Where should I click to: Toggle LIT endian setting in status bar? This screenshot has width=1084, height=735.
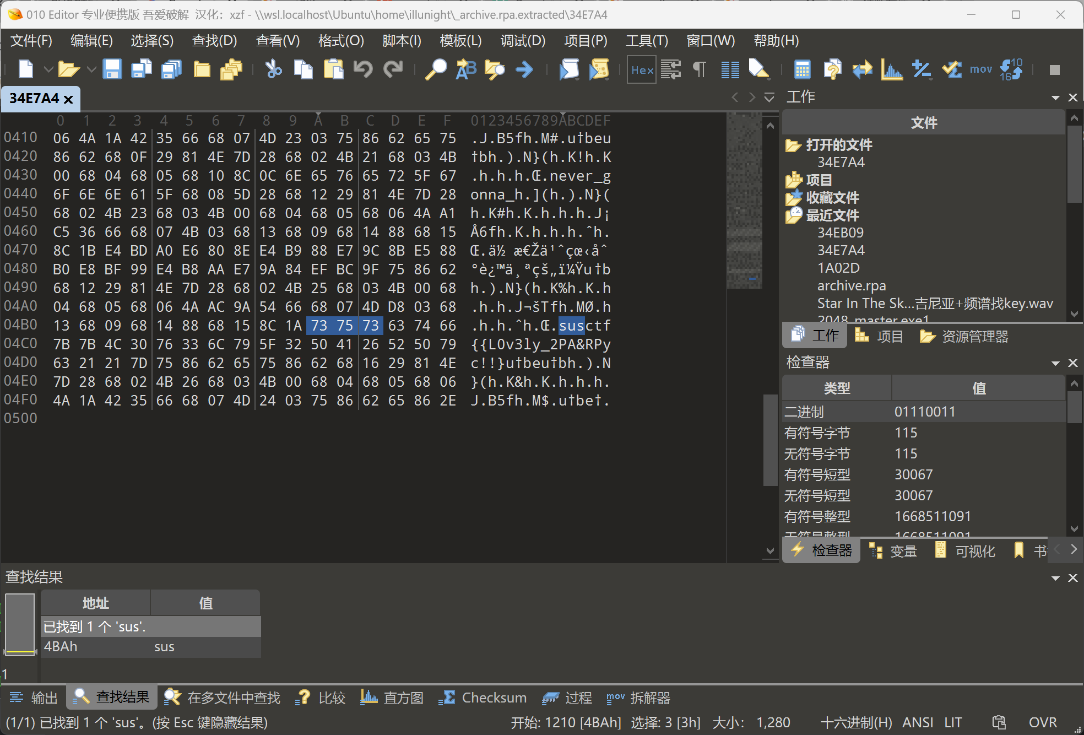(953, 722)
